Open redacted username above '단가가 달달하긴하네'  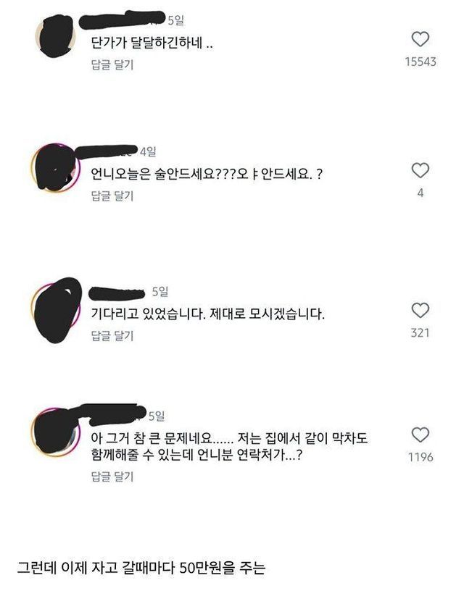123,20
